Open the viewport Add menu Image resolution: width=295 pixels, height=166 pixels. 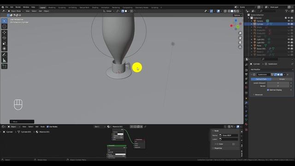click(40, 11)
